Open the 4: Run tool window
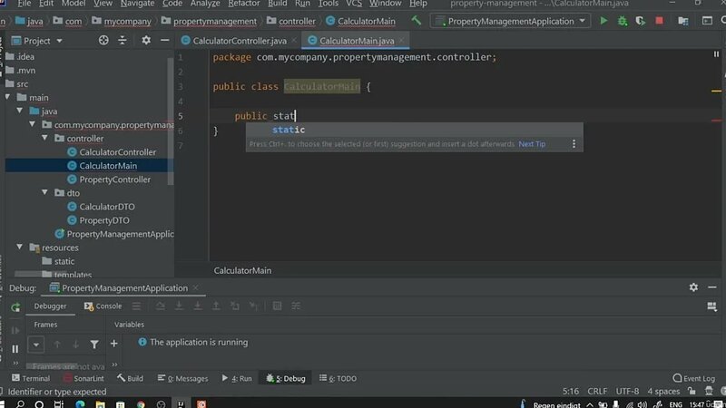Screen dimensions: 726x408 coord(237,378)
